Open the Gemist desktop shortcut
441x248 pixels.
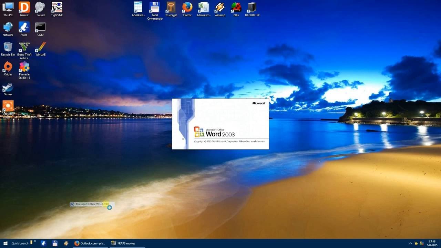(24, 9)
